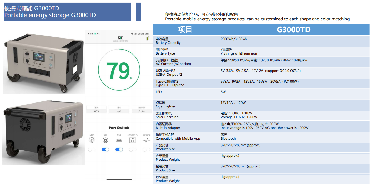Tap the output power 0 W box
Screen dimensions: 373x184
119,110
